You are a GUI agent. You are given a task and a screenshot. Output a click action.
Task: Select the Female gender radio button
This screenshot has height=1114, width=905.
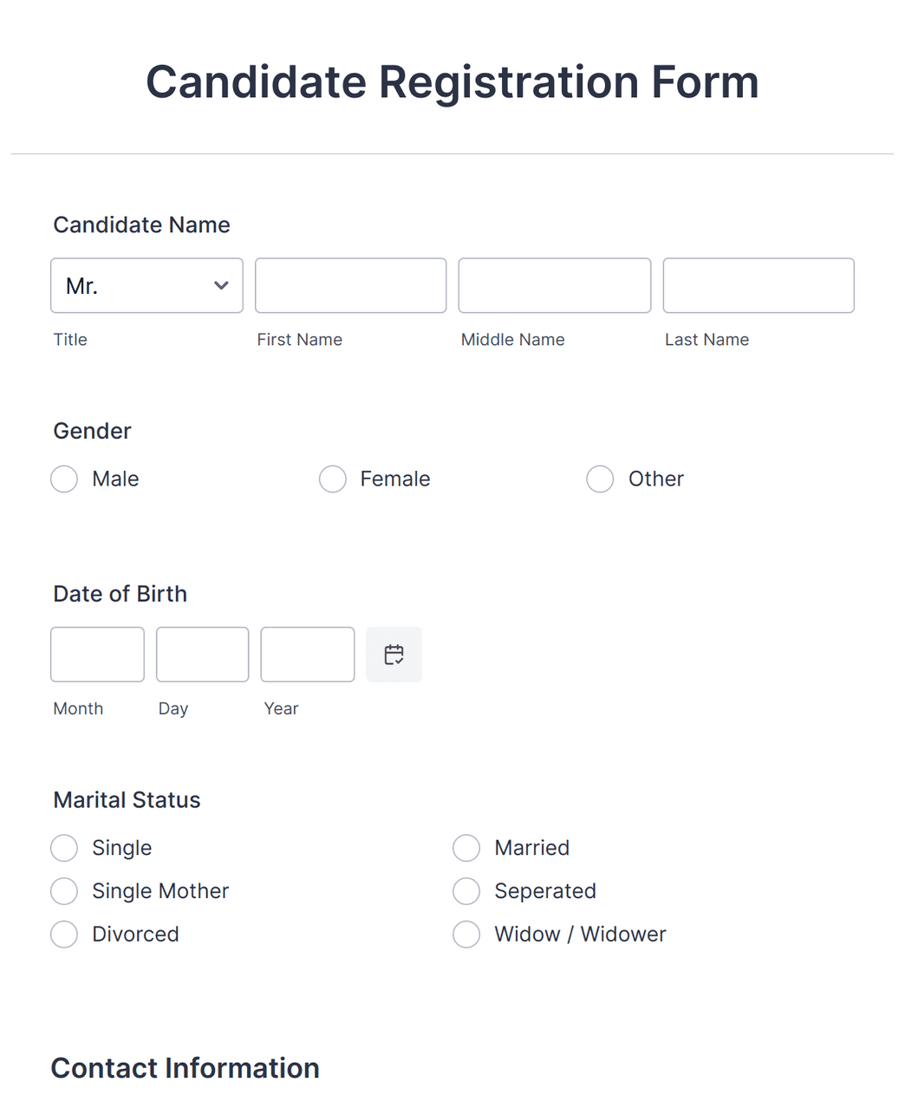[333, 479]
